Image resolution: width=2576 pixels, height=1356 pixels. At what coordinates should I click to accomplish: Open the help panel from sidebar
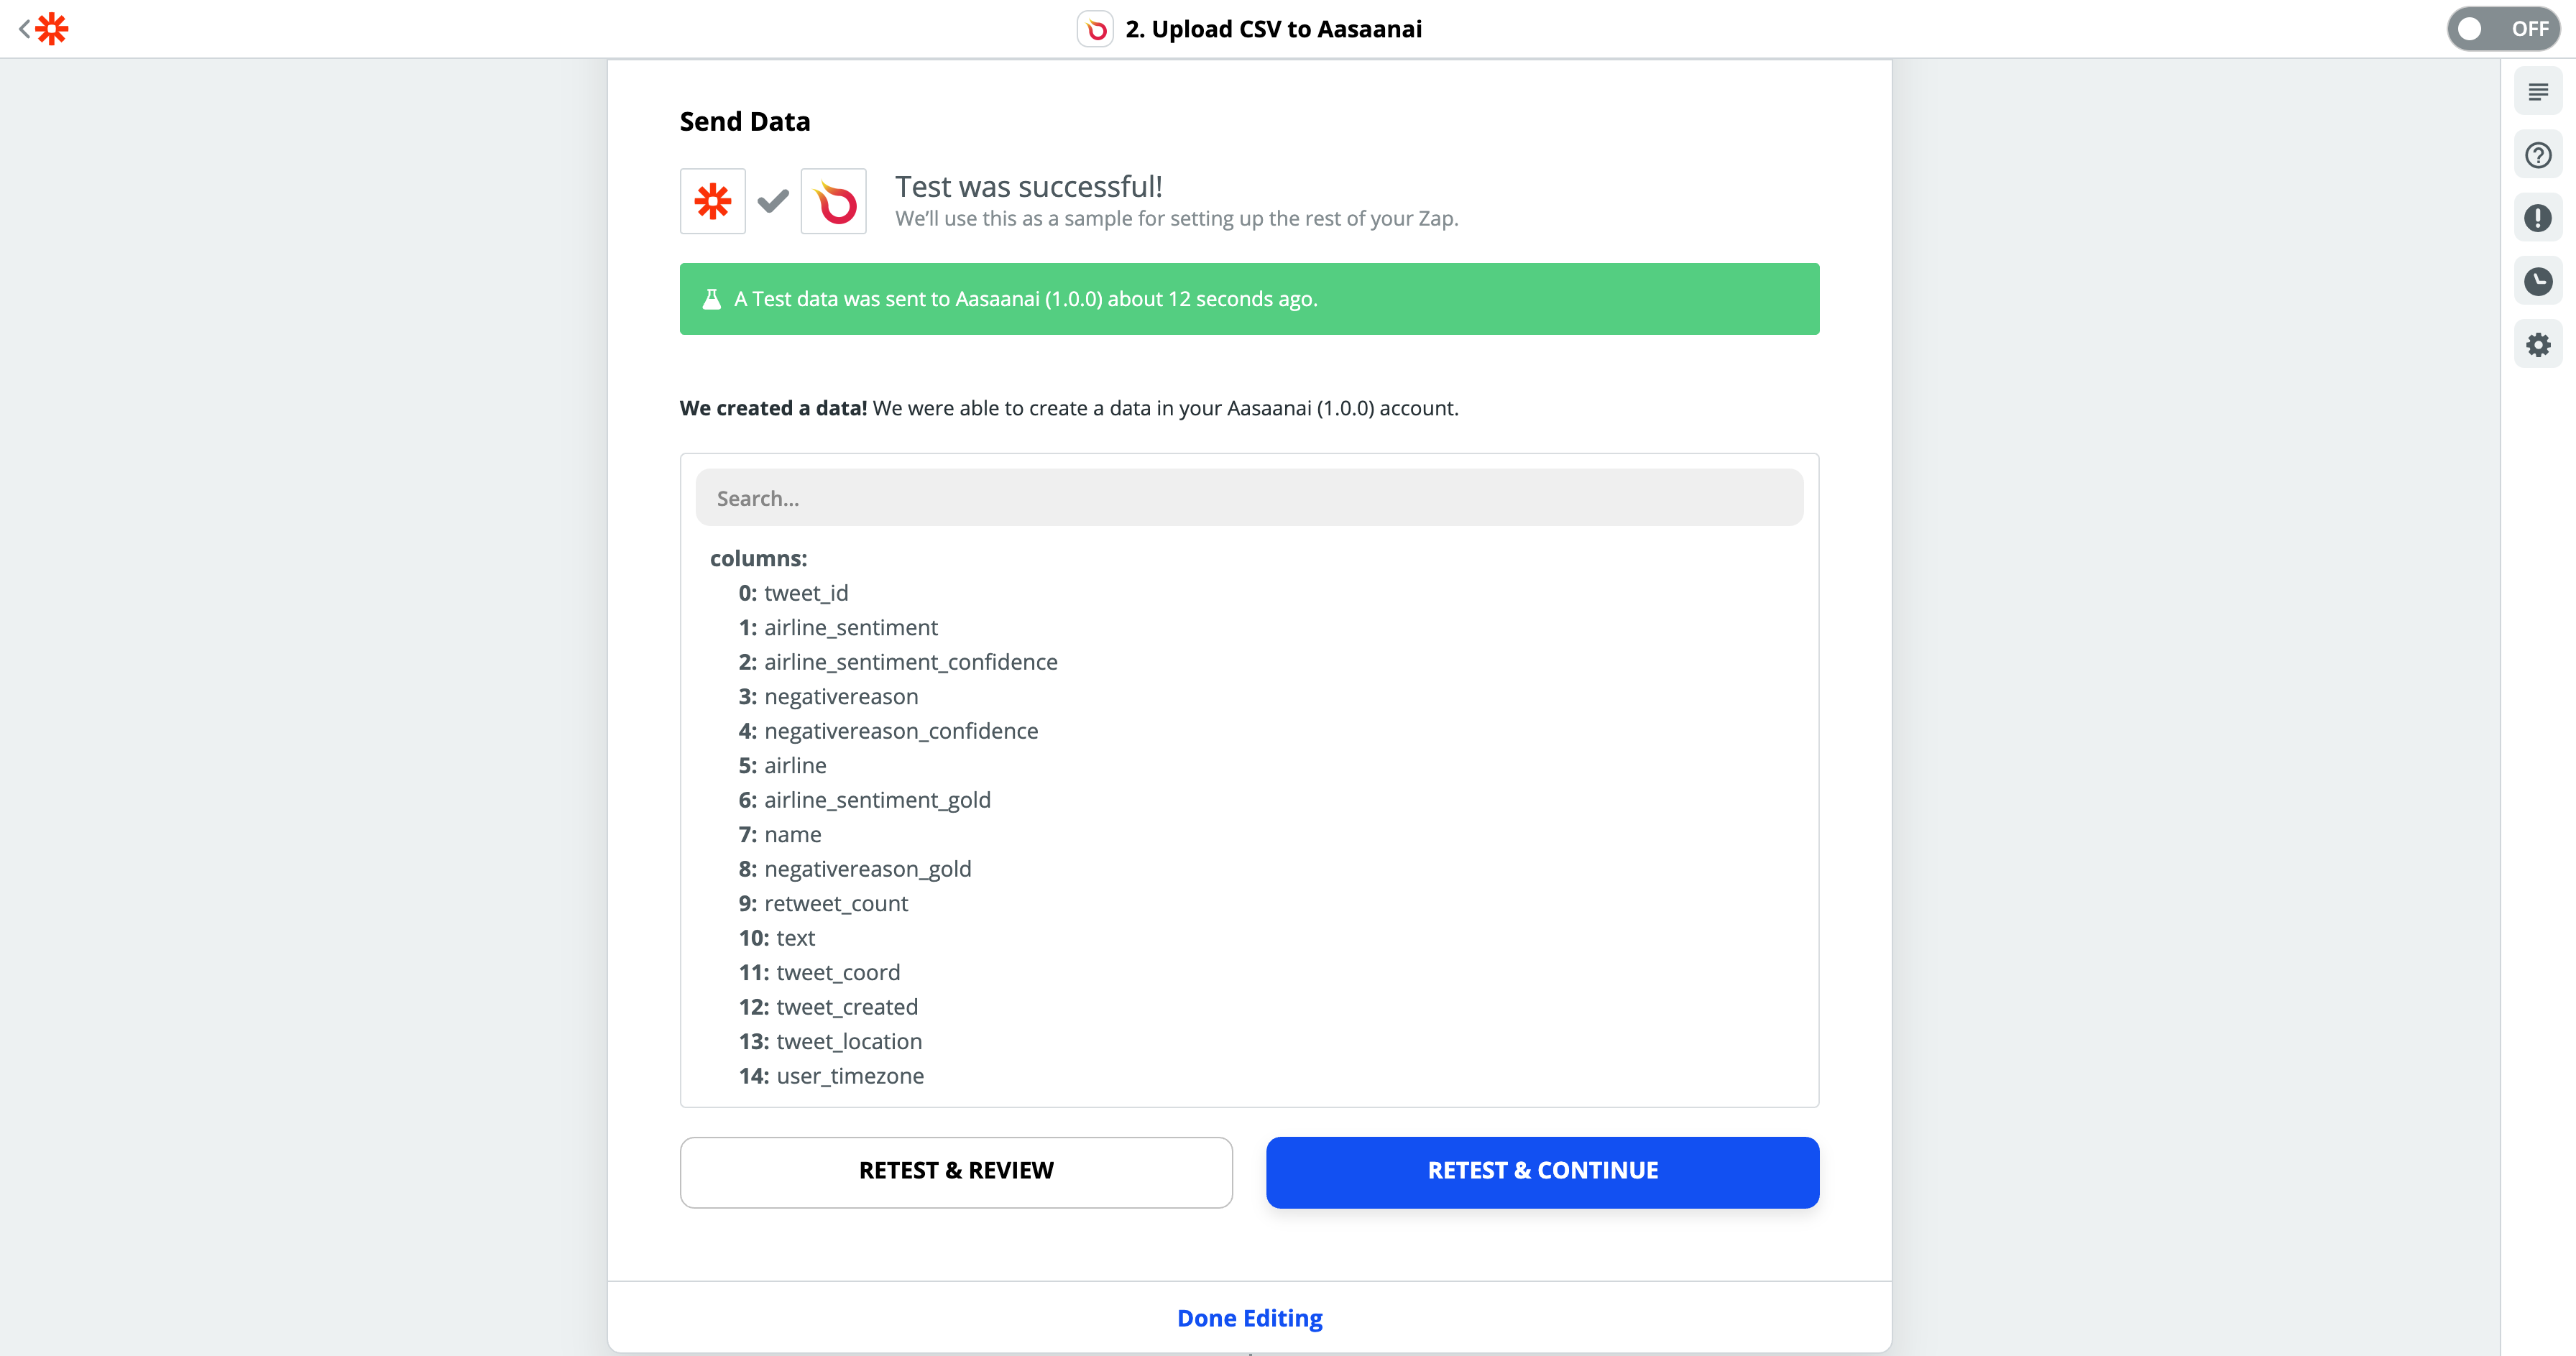click(2538, 155)
